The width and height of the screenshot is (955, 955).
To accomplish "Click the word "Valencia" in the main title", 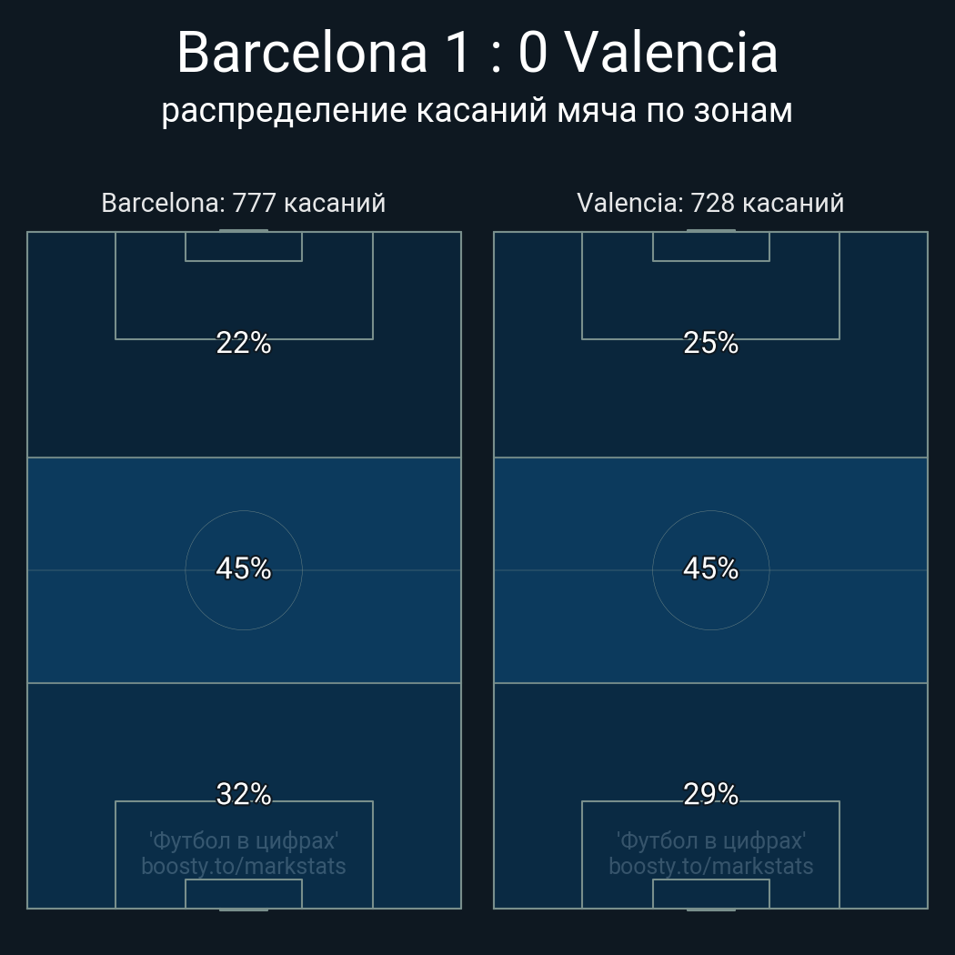I will coord(672,53).
